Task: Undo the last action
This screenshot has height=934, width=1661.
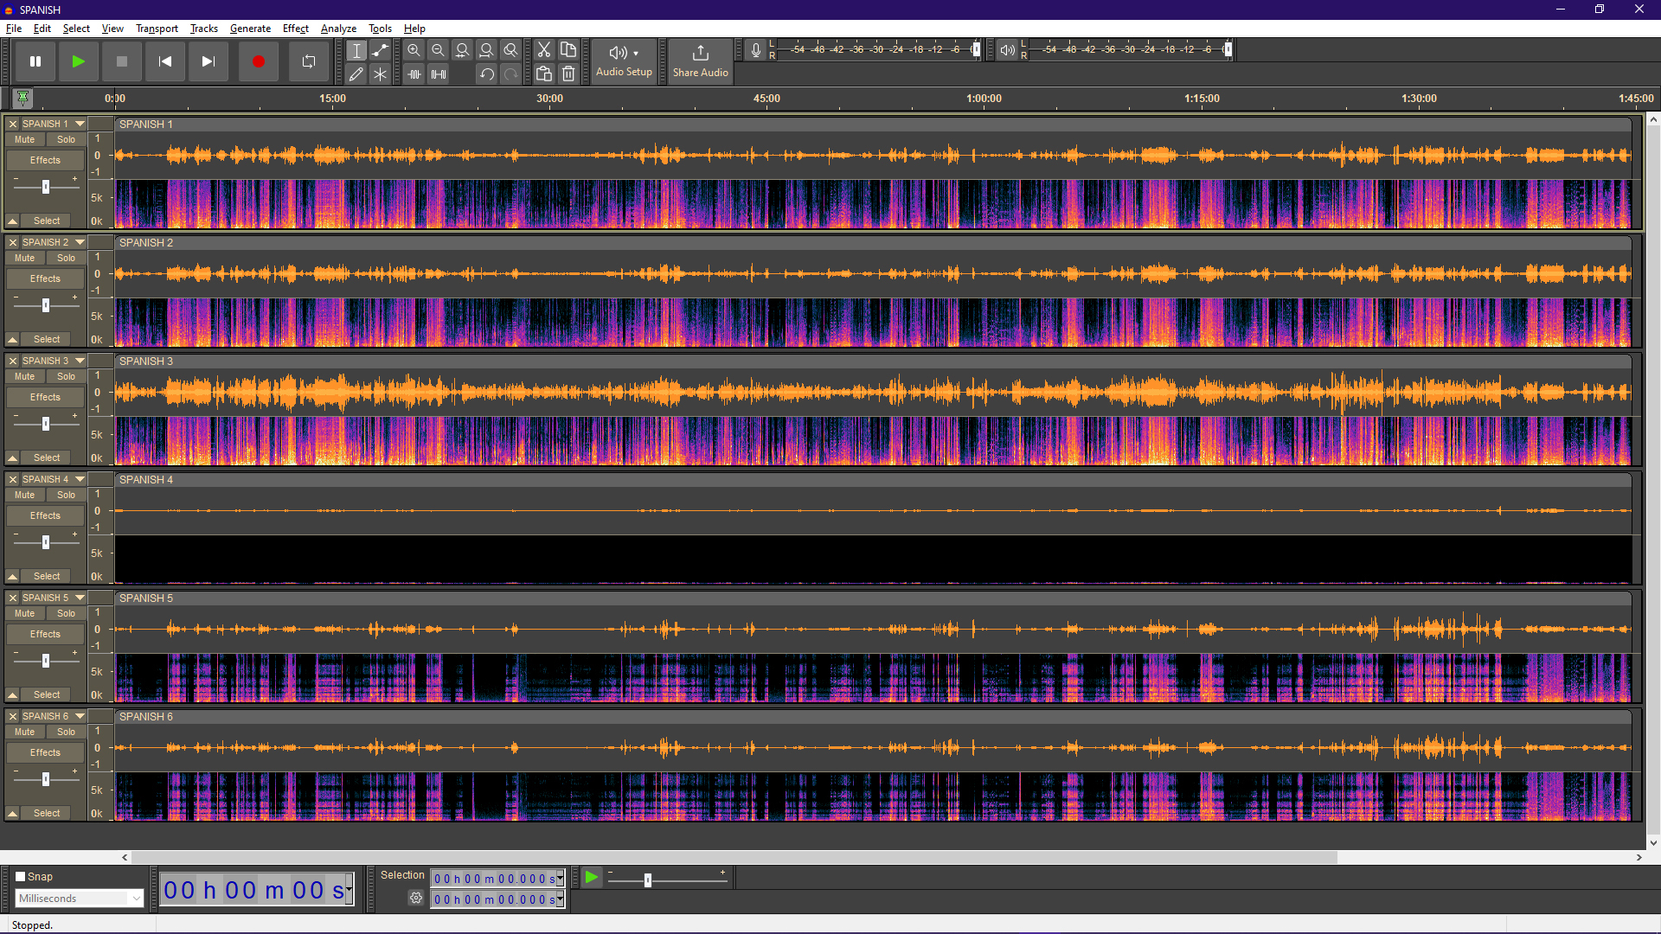Action: 487,74
